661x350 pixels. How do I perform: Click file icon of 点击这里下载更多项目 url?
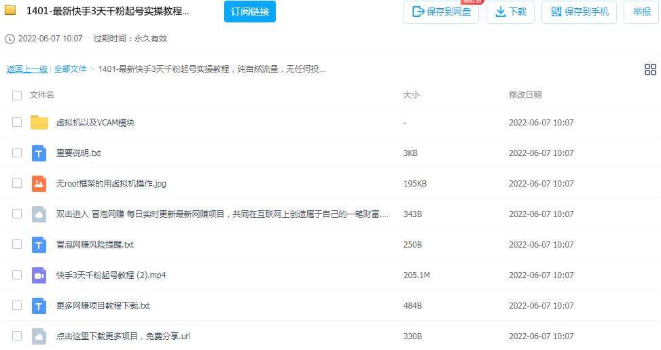pos(39,336)
